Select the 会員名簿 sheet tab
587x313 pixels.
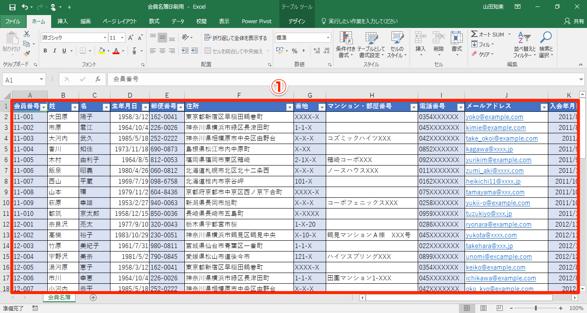59,297
